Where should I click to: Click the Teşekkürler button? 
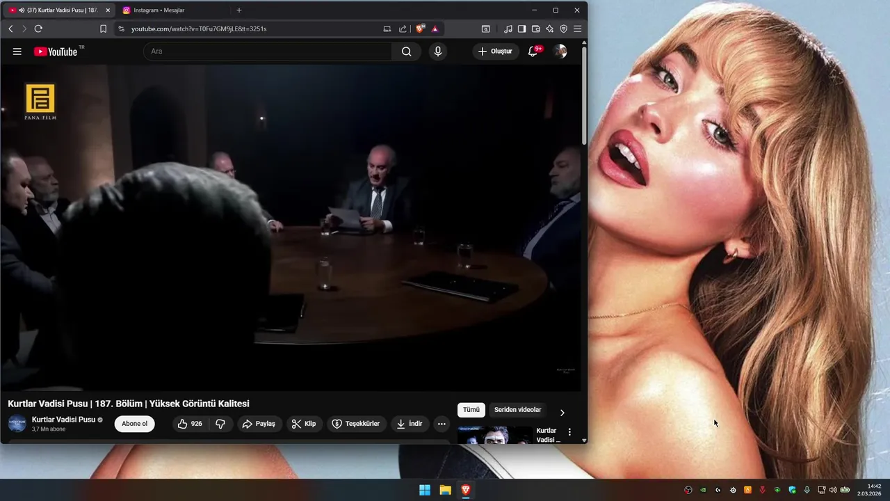coord(356,424)
